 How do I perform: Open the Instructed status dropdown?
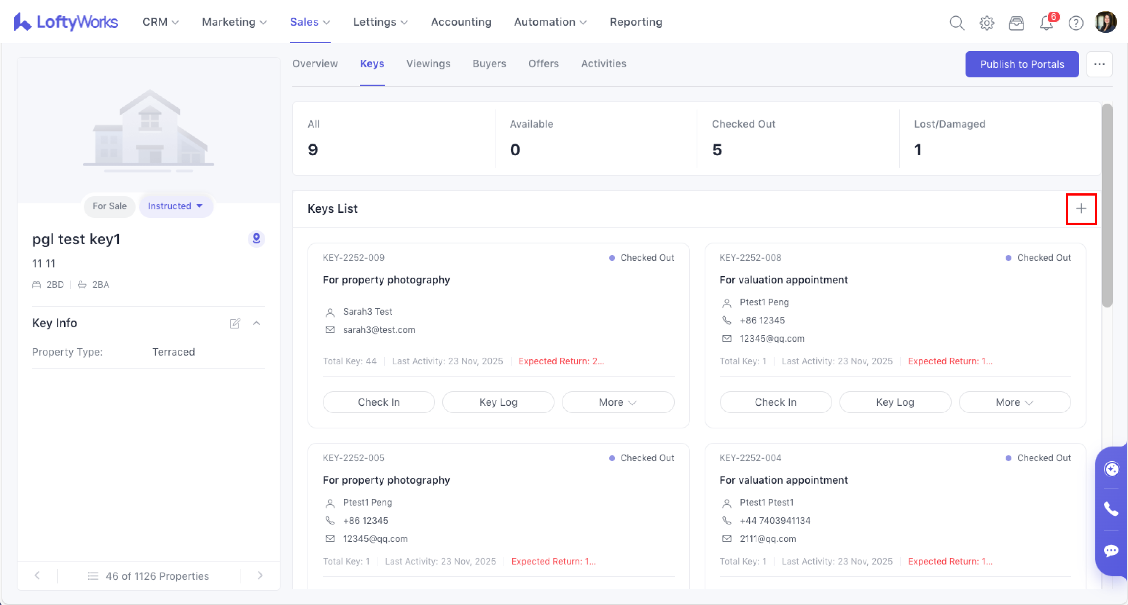[176, 206]
